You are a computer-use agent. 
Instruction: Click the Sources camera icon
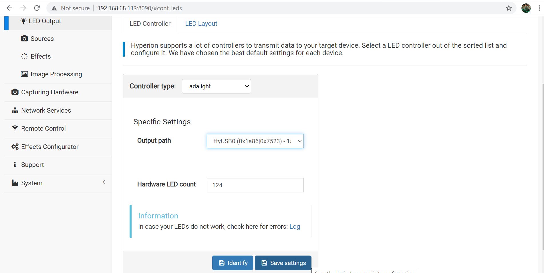coord(24,39)
